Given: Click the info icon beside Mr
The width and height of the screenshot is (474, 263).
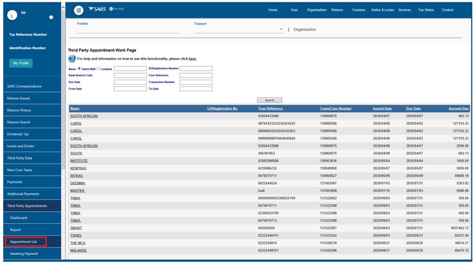Looking at the screenshot, I should [x=51, y=17].
